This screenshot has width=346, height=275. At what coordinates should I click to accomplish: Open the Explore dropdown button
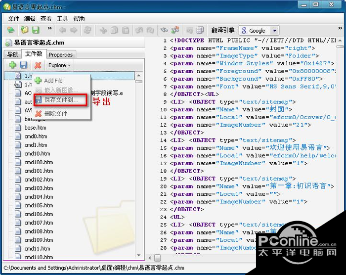point(59,65)
